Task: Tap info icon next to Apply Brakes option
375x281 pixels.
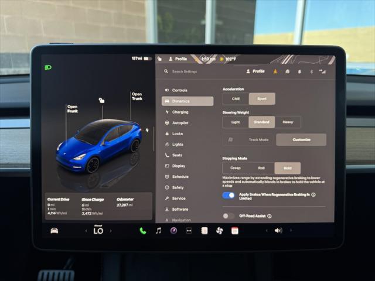Action: 313,194
